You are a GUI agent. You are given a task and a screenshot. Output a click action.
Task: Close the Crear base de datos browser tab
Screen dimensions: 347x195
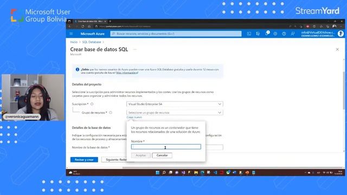pos(105,21)
